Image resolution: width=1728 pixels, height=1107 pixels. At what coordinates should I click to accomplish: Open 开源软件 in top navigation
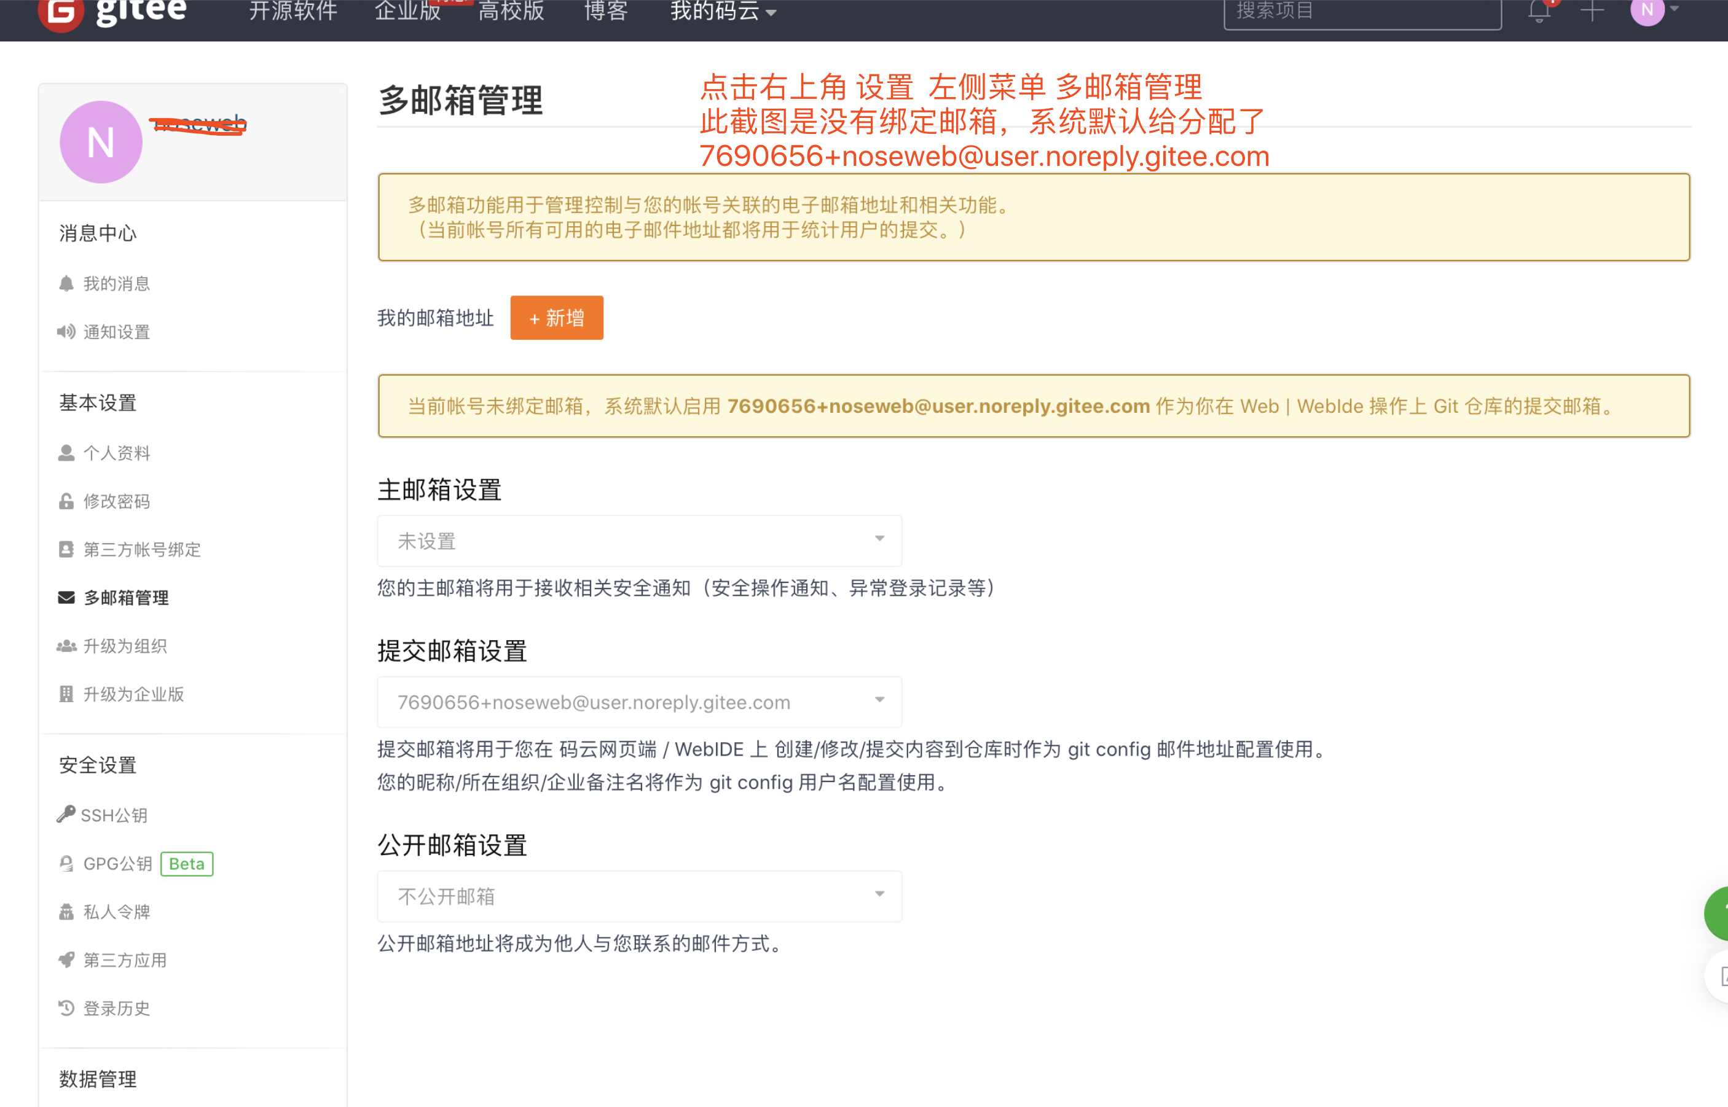[293, 11]
